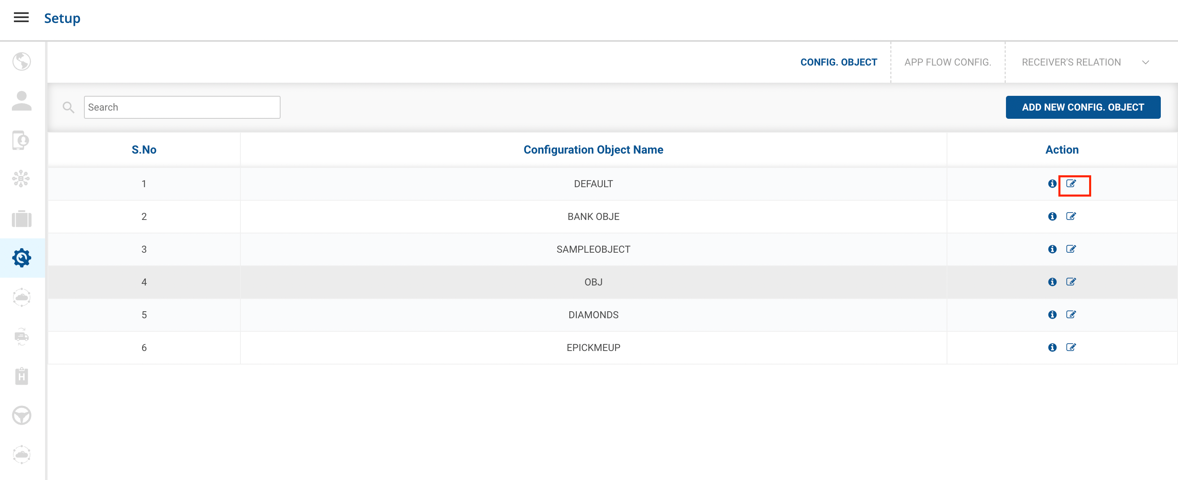1178x480 pixels.
Task: Click the globe icon in sidebar
Action: (x=21, y=61)
